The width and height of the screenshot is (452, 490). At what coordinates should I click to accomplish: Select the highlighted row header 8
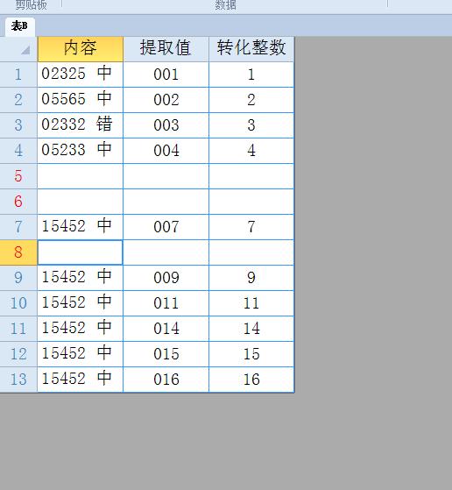point(18,252)
